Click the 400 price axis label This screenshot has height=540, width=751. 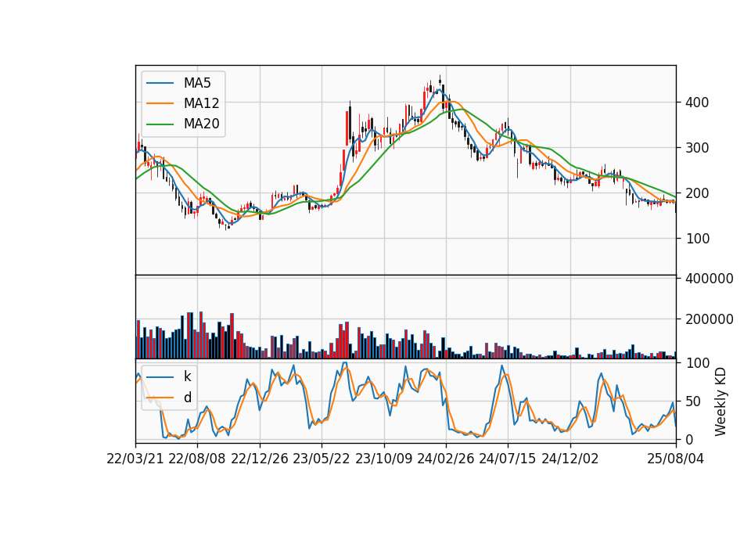[x=697, y=103]
